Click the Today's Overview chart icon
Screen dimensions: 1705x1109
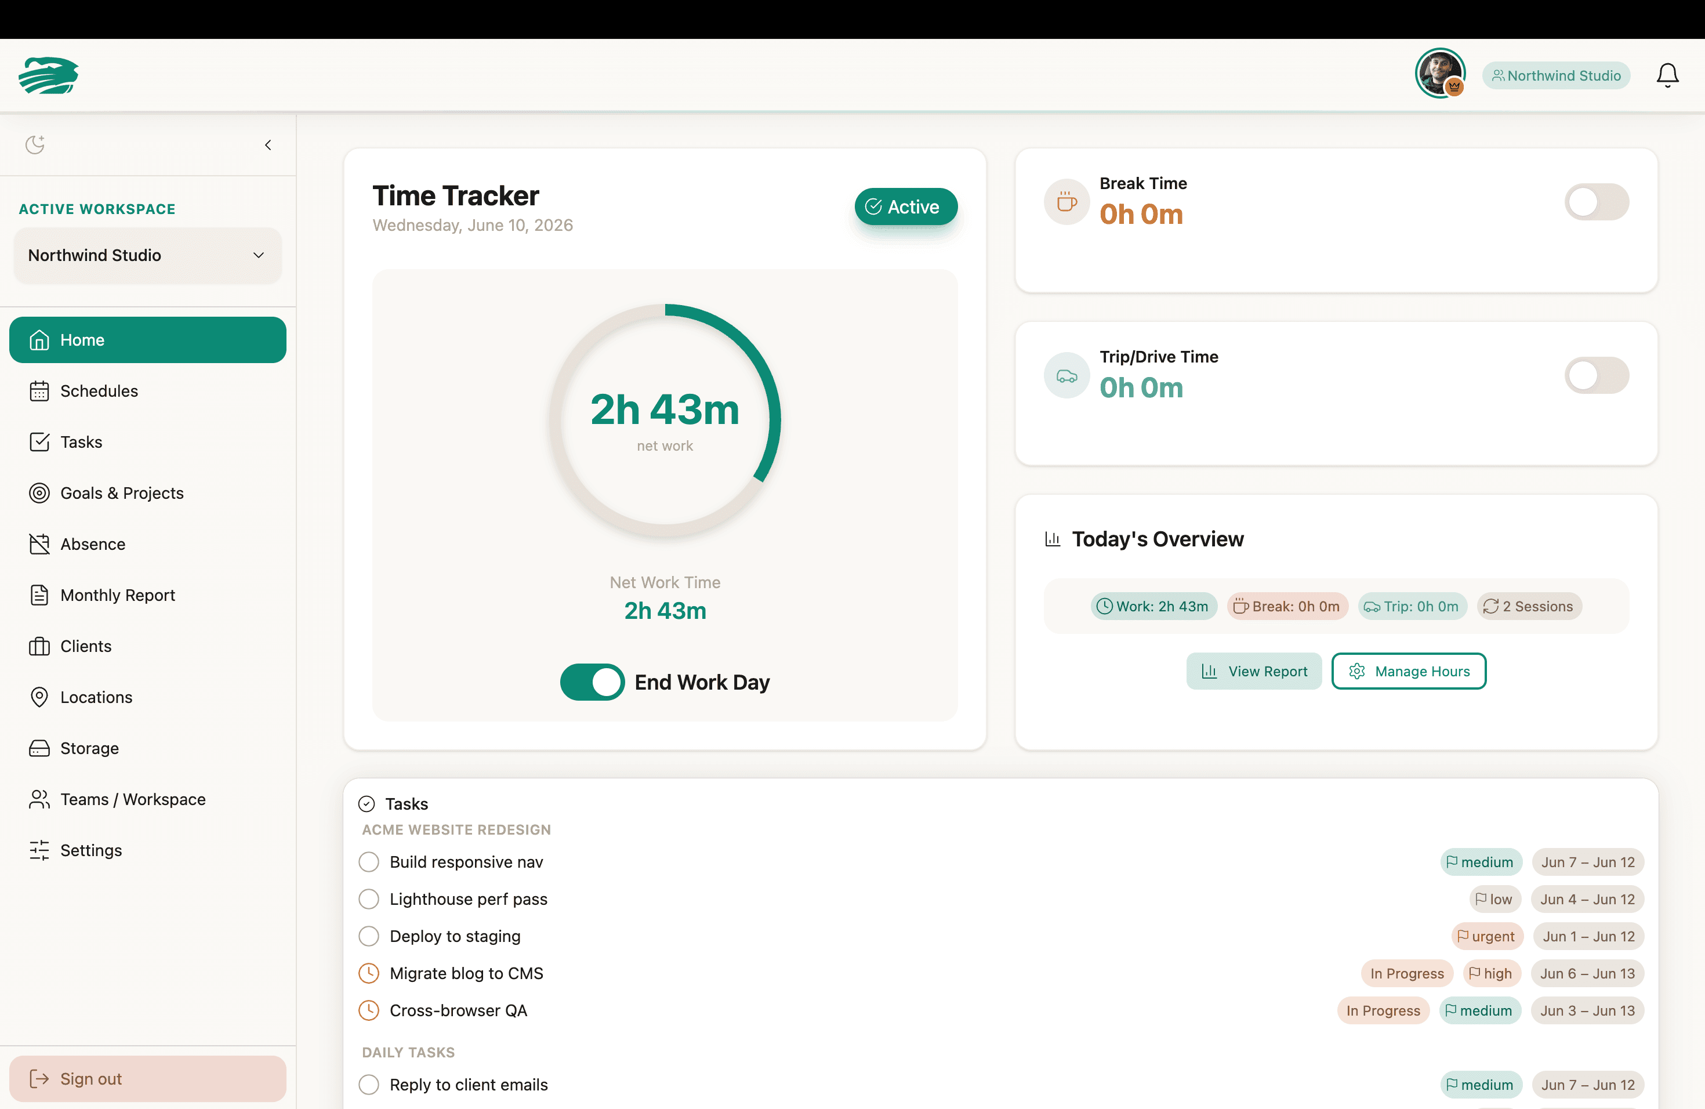click(x=1053, y=539)
